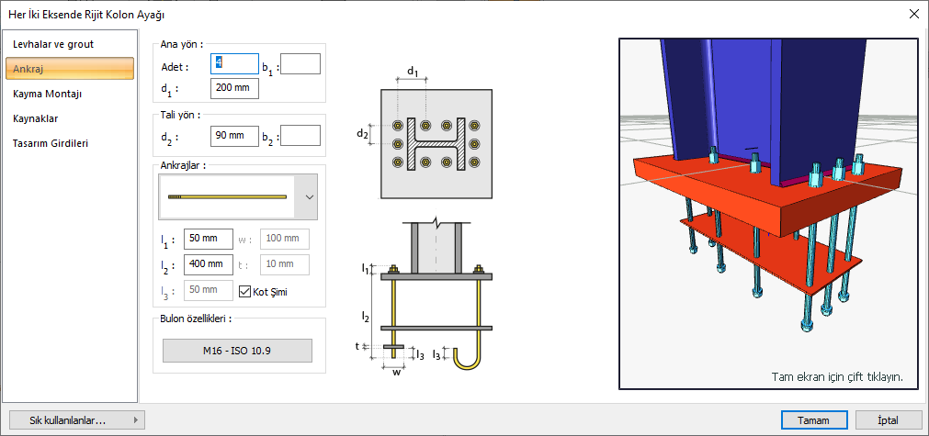Edit the d1 200 mm field
This screenshot has height=436, width=929.
coord(234,89)
